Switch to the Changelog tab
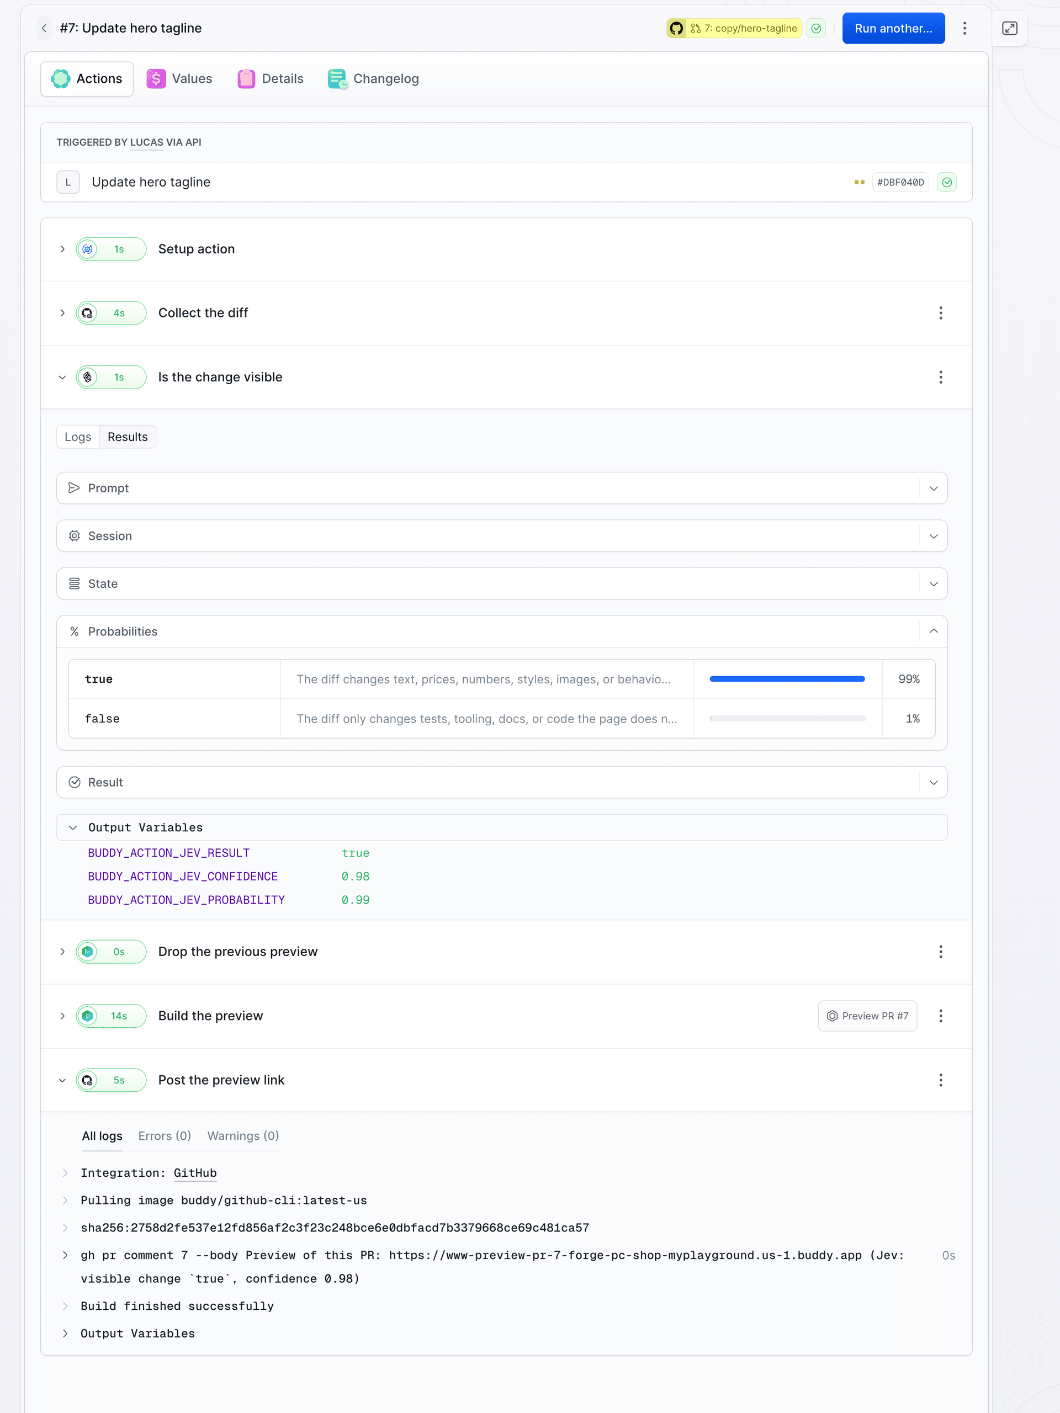Image resolution: width=1060 pixels, height=1413 pixels. pos(374,78)
